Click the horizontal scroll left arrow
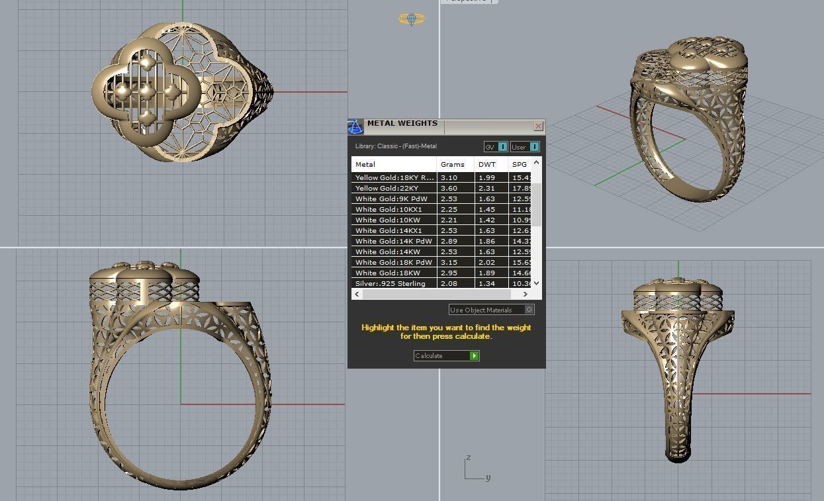 coord(357,294)
